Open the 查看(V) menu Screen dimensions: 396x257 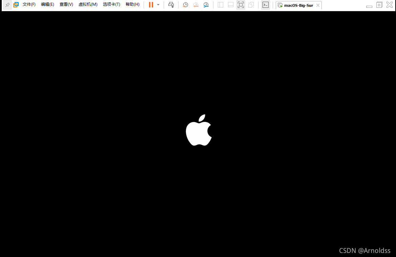coord(66,4)
